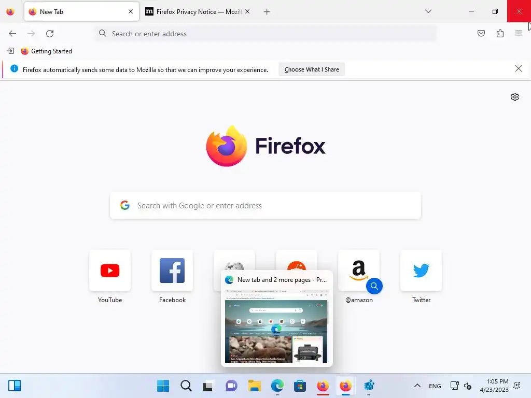Open taskbar Search magnifier
The height and width of the screenshot is (398, 531).
tap(186, 386)
